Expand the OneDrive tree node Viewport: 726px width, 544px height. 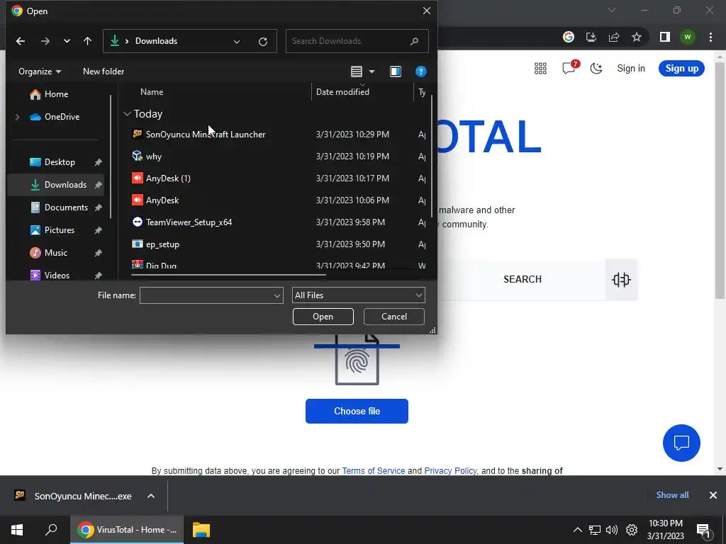[17, 117]
